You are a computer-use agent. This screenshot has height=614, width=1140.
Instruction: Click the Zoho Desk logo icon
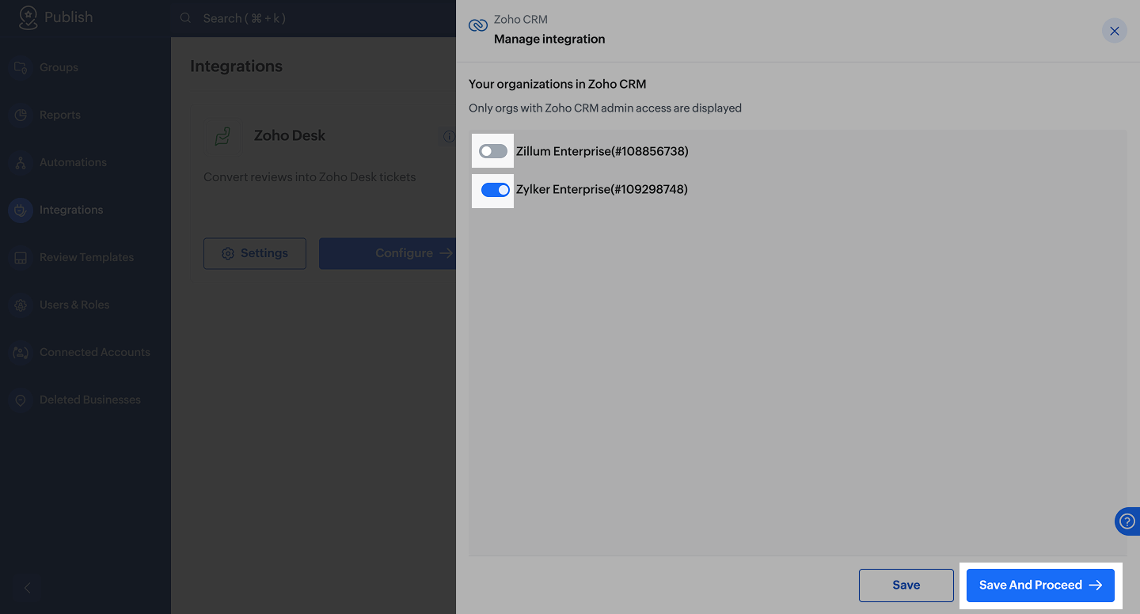pyautogui.click(x=222, y=136)
